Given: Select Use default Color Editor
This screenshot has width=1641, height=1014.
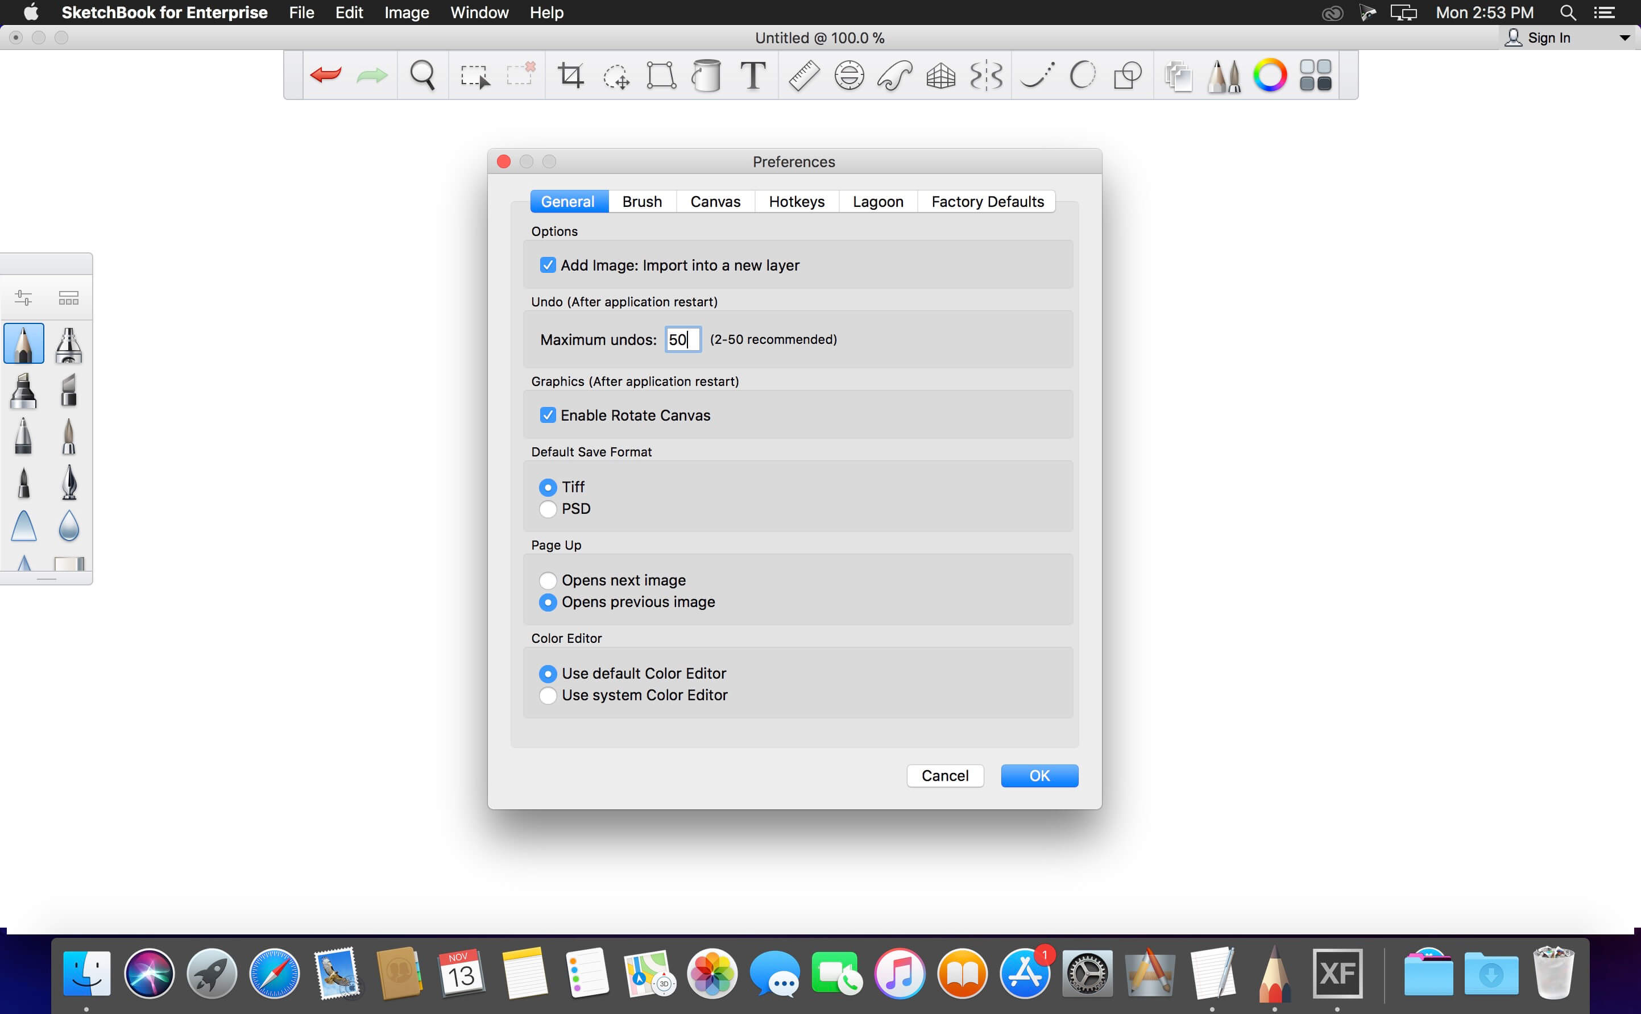Looking at the screenshot, I should coord(548,674).
